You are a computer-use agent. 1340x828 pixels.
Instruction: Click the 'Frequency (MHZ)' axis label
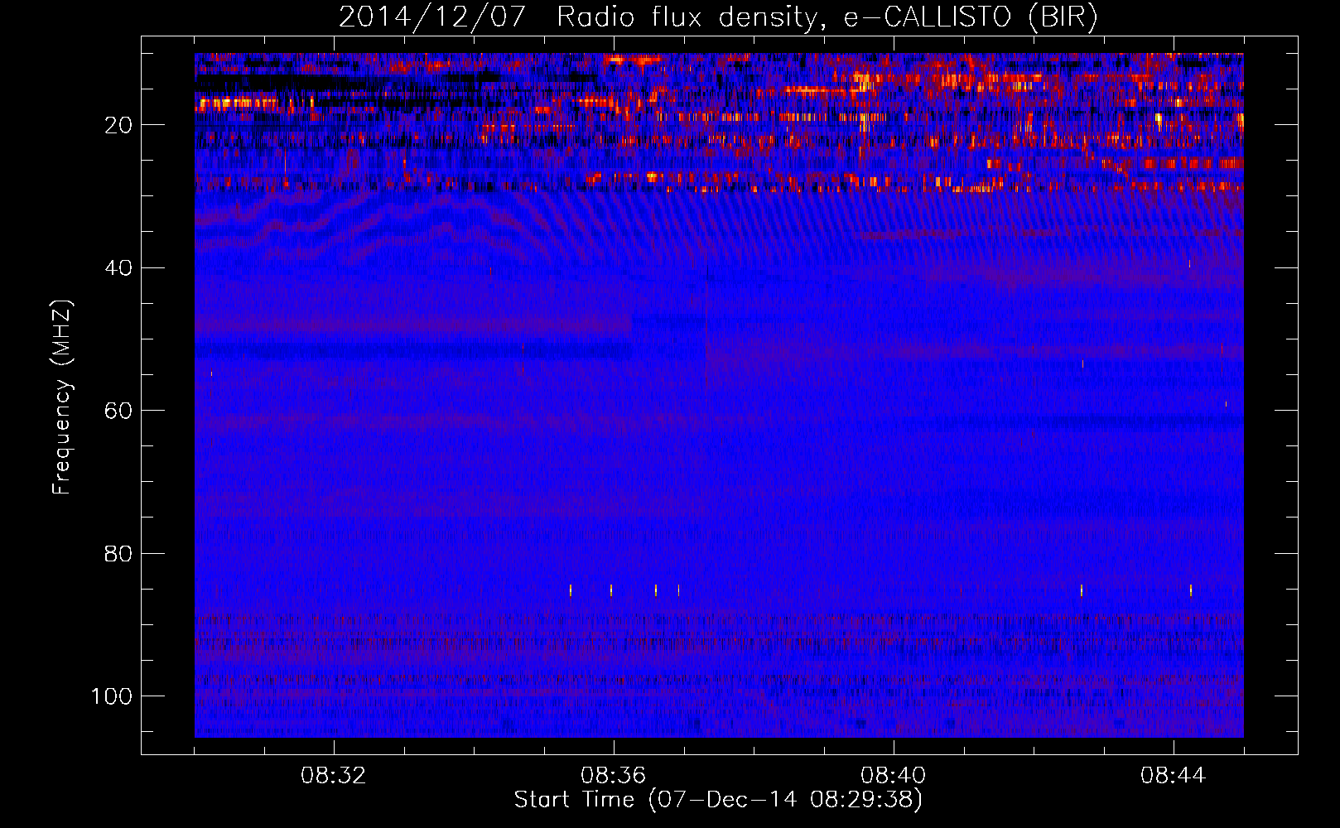[63, 397]
